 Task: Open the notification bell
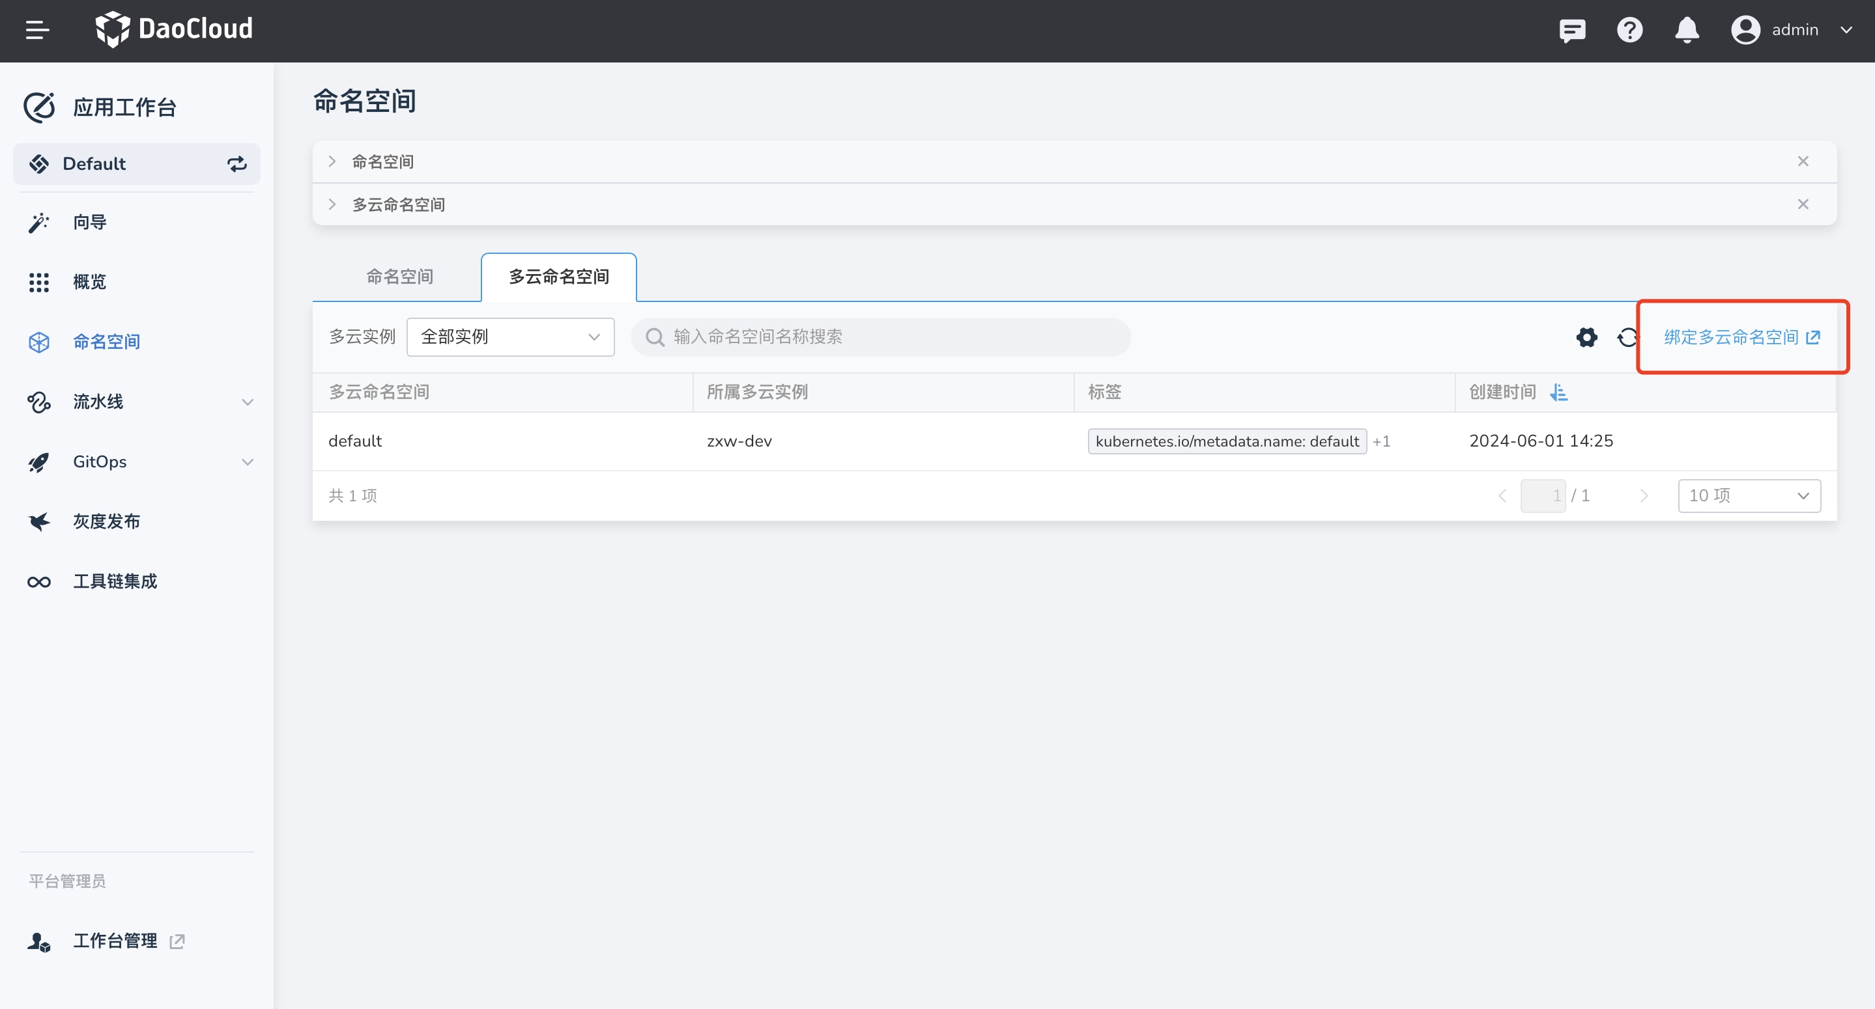tap(1687, 30)
